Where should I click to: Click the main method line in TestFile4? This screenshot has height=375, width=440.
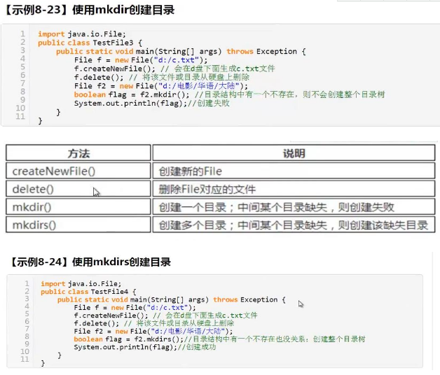coord(172,299)
